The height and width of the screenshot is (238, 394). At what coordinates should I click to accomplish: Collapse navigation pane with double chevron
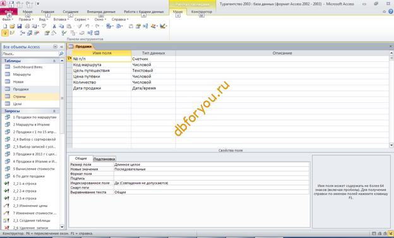[62, 47]
